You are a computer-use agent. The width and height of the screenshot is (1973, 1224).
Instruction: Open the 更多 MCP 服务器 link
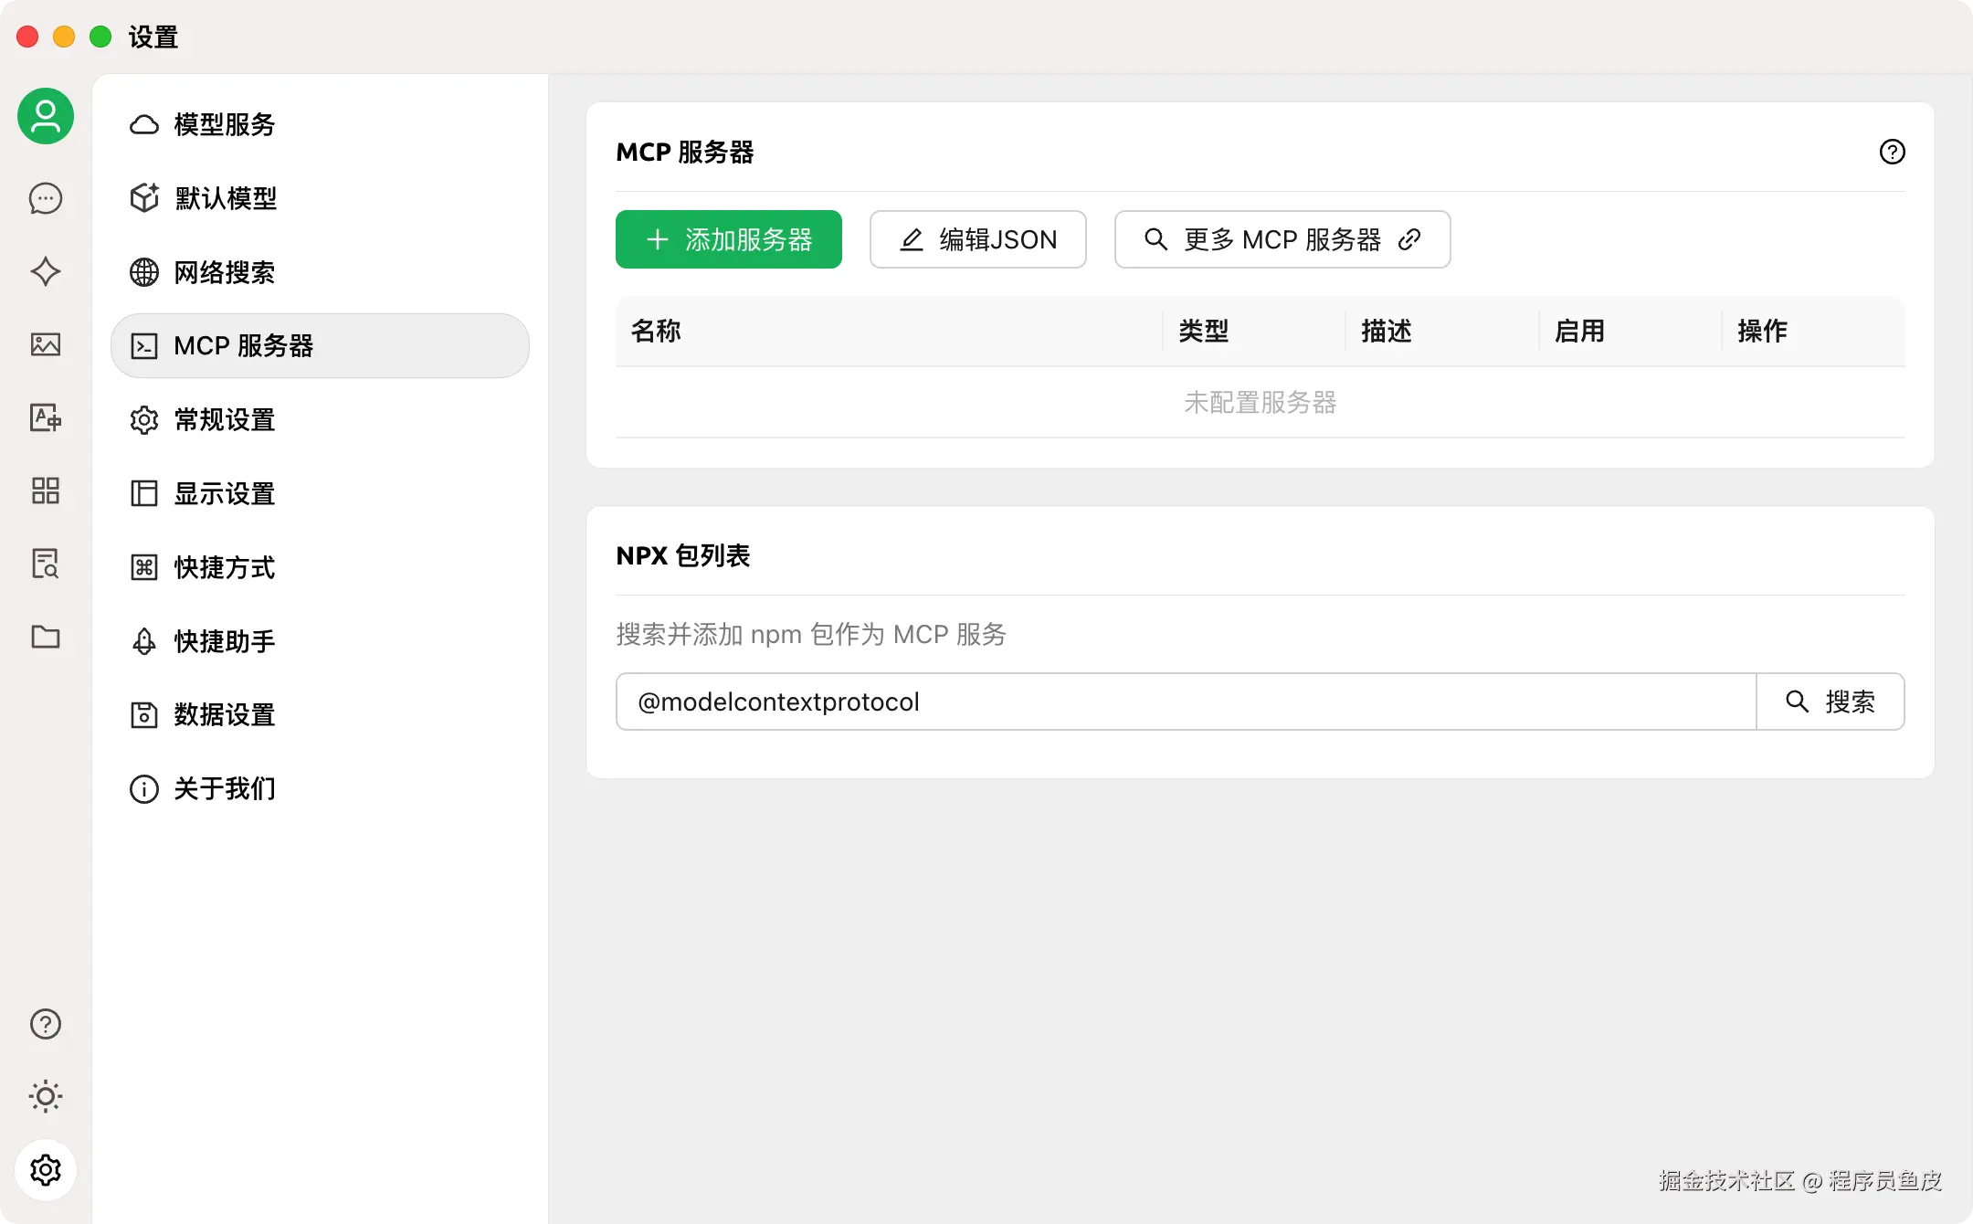[x=1282, y=239]
